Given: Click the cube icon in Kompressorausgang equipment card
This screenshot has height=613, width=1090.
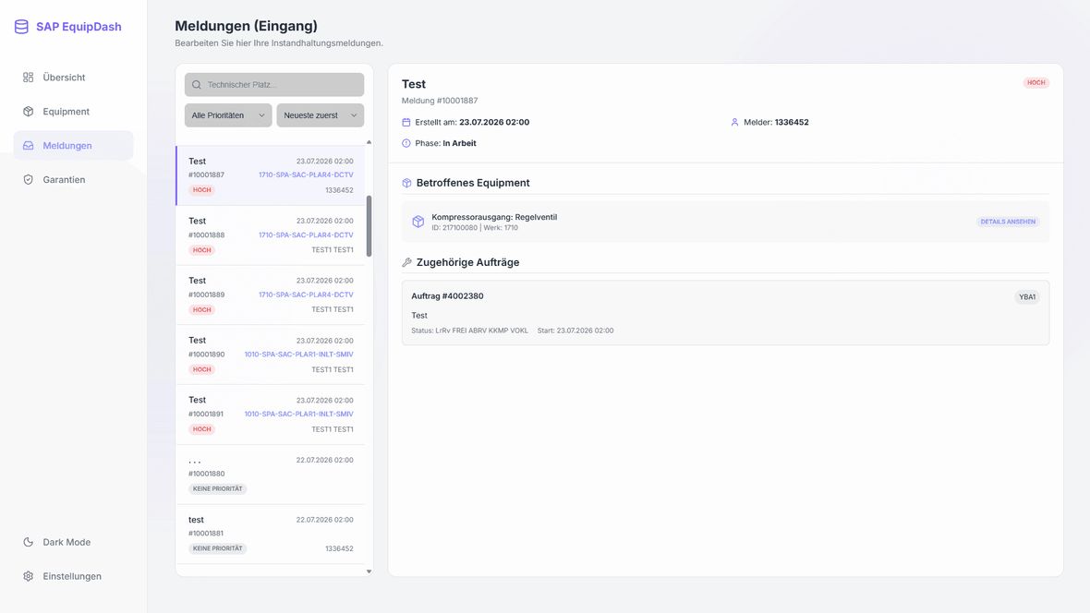Looking at the screenshot, I should pyautogui.click(x=418, y=222).
